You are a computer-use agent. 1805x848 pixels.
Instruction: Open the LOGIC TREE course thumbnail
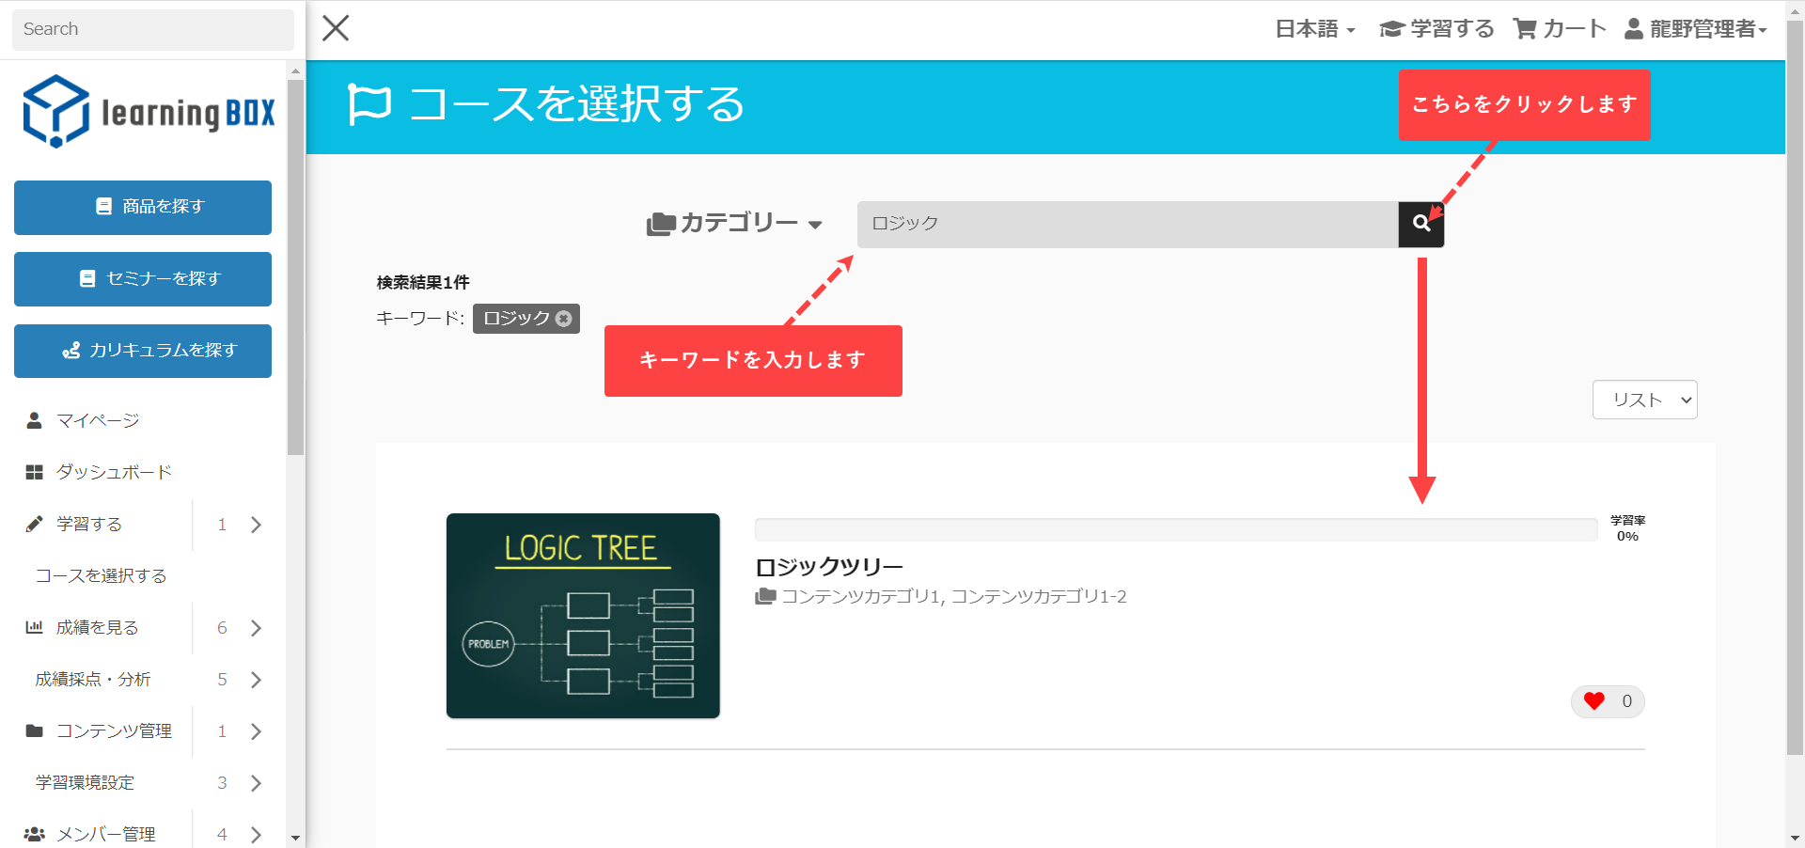(583, 616)
